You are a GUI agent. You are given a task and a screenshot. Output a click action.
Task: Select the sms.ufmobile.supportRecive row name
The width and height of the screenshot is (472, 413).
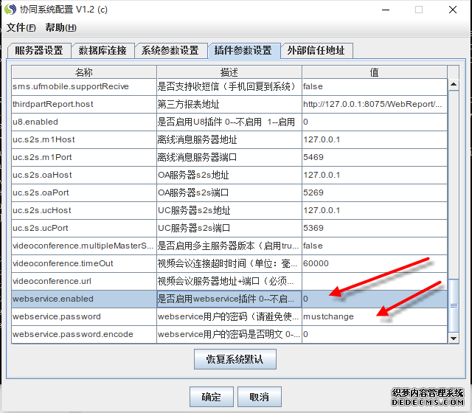[84, 87]
